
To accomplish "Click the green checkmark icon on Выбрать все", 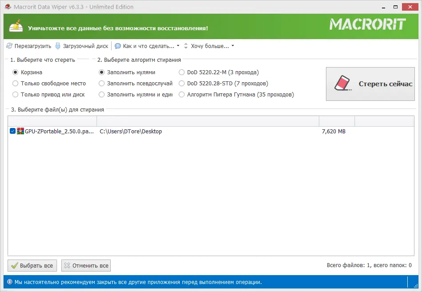I will pos(15,266).
